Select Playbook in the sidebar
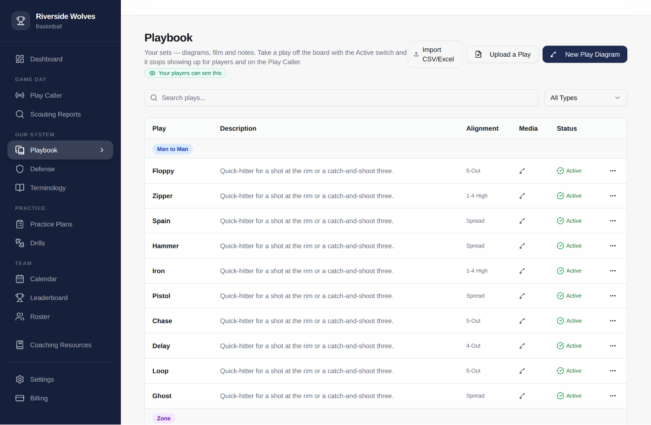The image size is (651, 425). (60, 150)
